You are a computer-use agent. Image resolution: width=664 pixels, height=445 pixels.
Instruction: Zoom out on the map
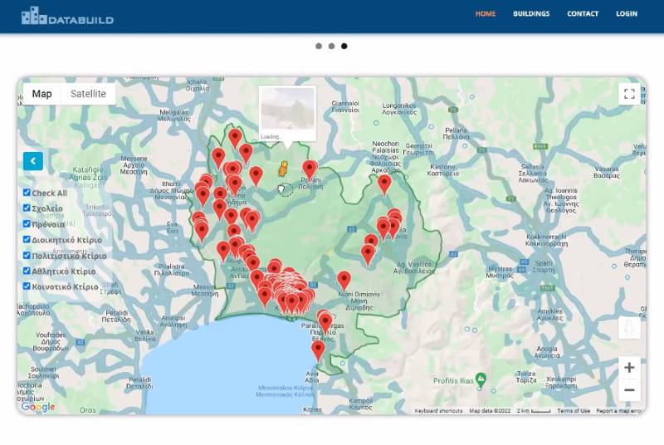(x=629, y=390)
